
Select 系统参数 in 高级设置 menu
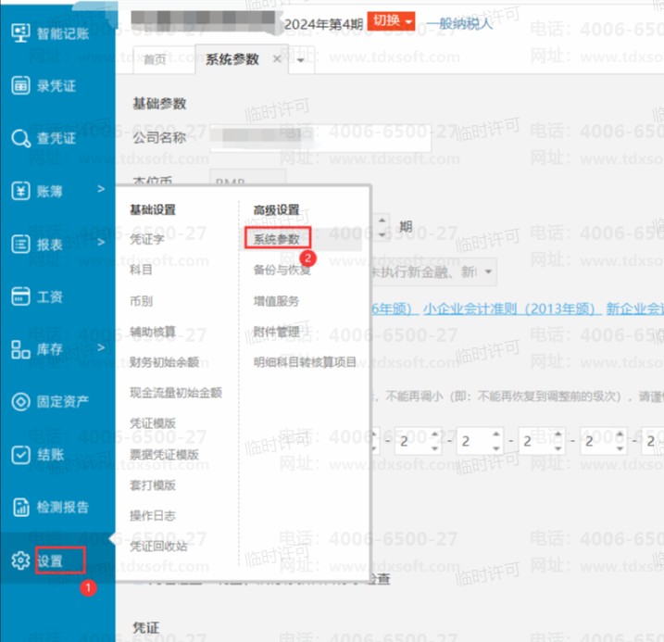pyautogui.click(x=277, y=239)
